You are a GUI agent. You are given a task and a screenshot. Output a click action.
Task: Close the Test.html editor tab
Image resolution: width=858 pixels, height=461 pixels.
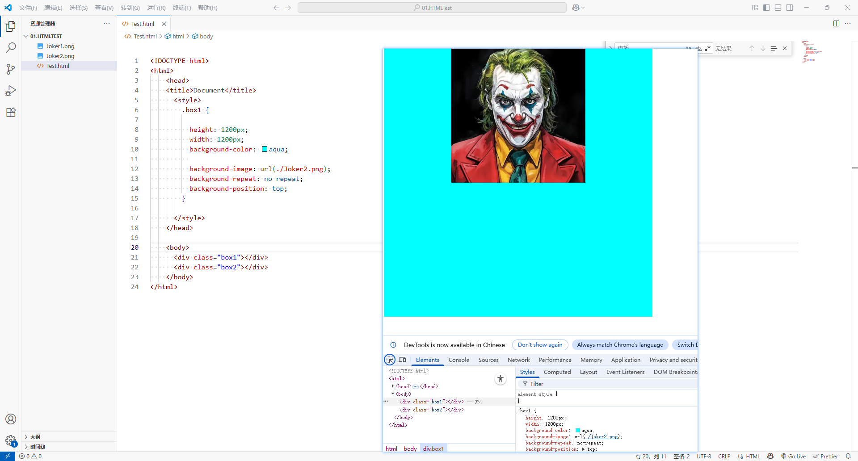164,24
